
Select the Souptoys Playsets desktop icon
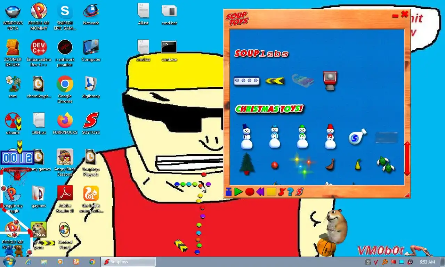pyautogui.click(x=91, y=163)
